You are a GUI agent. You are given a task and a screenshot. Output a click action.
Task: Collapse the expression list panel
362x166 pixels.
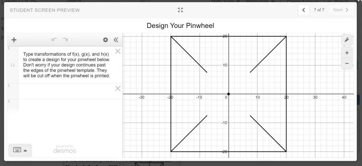116,40
